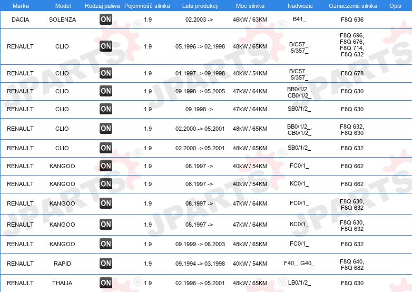Select the THALIA model cell
Image resolution: width=412 pixels, height=292 pixels.
point(62,283)
